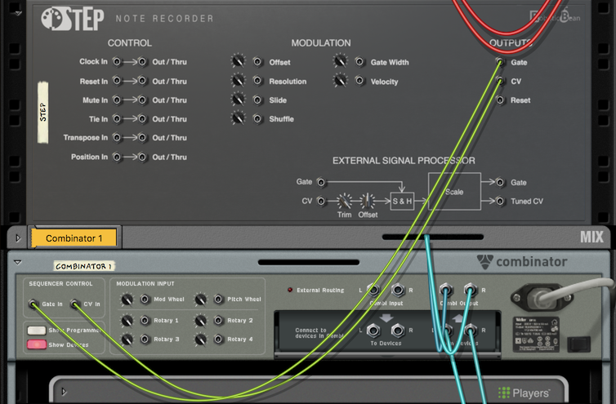Image resolution: width=616 pixels, height=404 pixels.
Task: Click the Step logo
Action: 73,19
